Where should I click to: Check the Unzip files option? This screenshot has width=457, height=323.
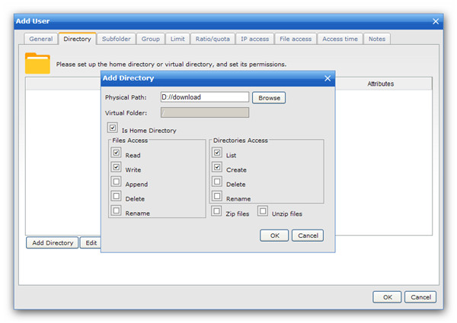[x=263, y=212]
